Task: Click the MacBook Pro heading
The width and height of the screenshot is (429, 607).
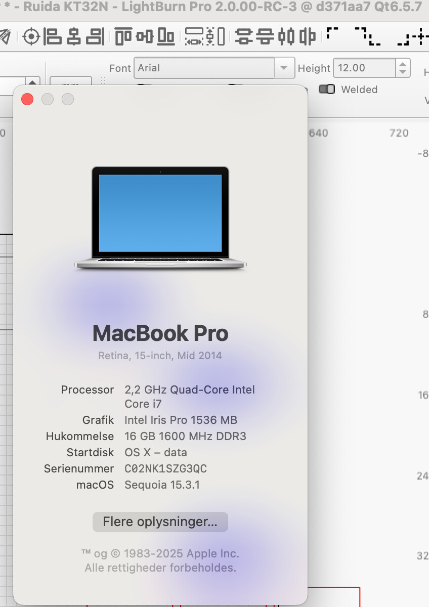Action: coord(160,333)
